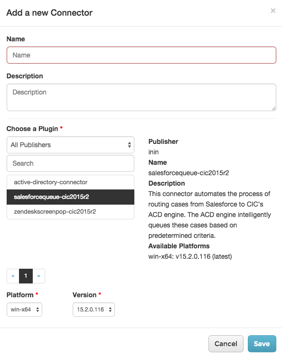282x358 pixels.
Task: Click the Platform field label
Action: 20,295
